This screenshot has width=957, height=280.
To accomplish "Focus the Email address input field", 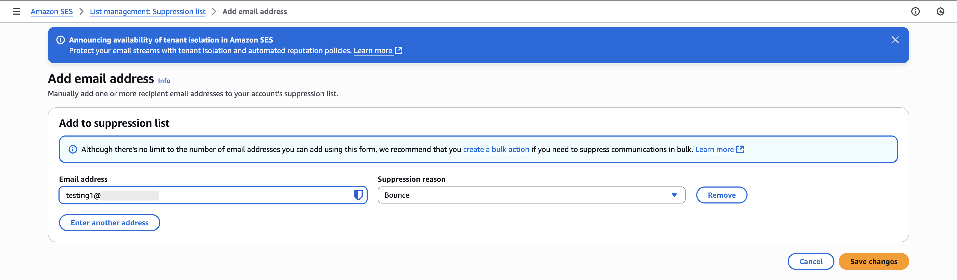I will (213, 195).
